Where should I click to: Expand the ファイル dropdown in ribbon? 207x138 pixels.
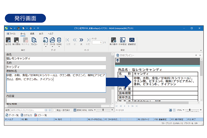coord(52,47)
